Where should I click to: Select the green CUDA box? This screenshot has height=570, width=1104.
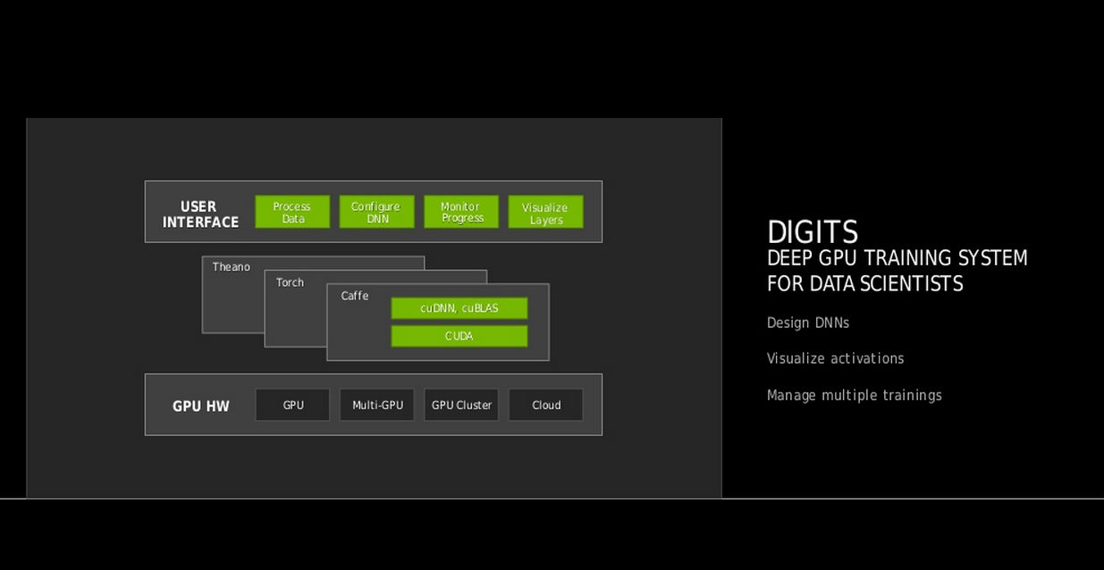[x=459, y=336]
